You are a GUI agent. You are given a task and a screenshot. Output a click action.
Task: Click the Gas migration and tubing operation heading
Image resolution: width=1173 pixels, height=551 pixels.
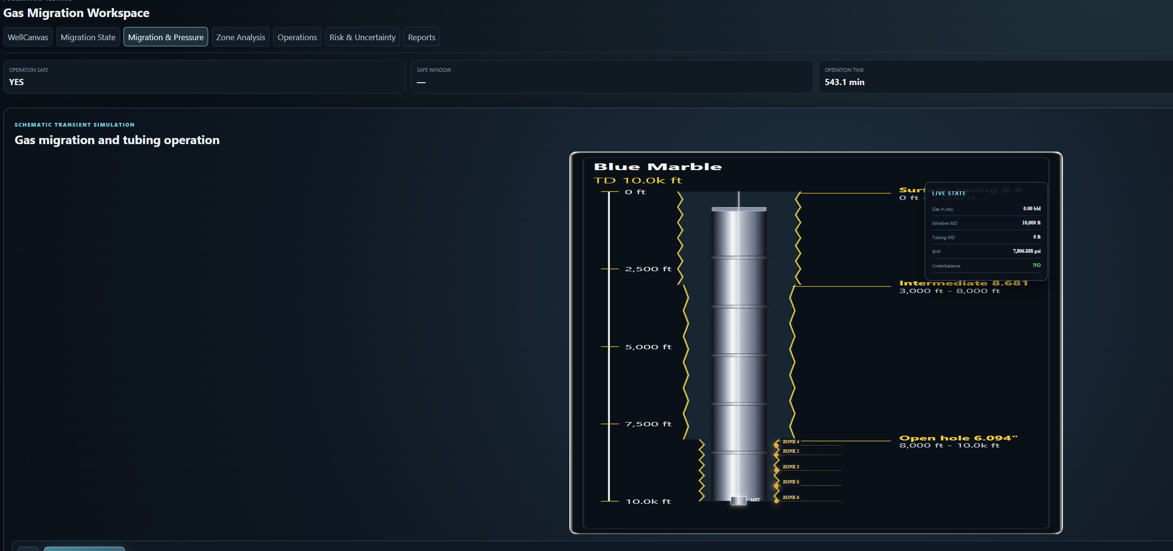pyautogui.click(x=117, y=140)
